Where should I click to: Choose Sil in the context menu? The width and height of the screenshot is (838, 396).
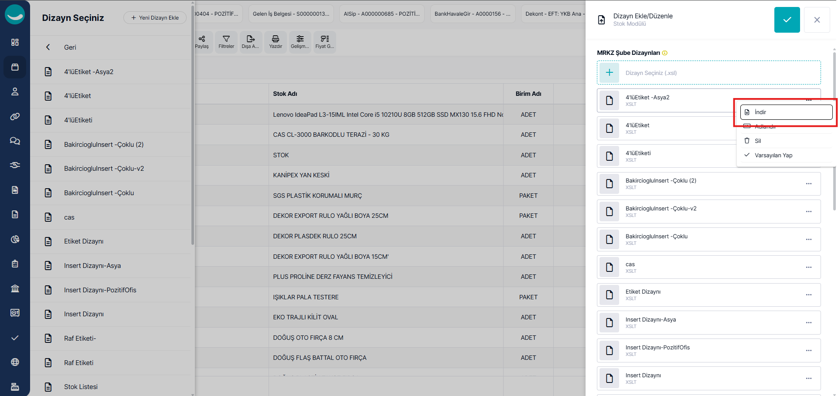click(758, 141)
